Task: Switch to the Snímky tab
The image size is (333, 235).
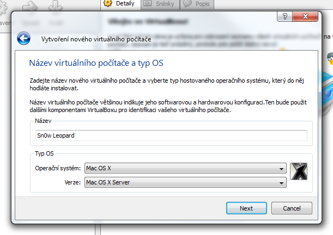Action: pos(160,4)
